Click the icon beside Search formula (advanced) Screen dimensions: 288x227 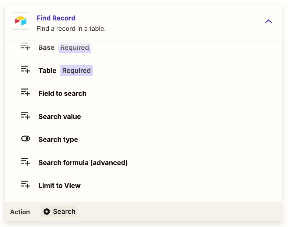tap(25, 162)
